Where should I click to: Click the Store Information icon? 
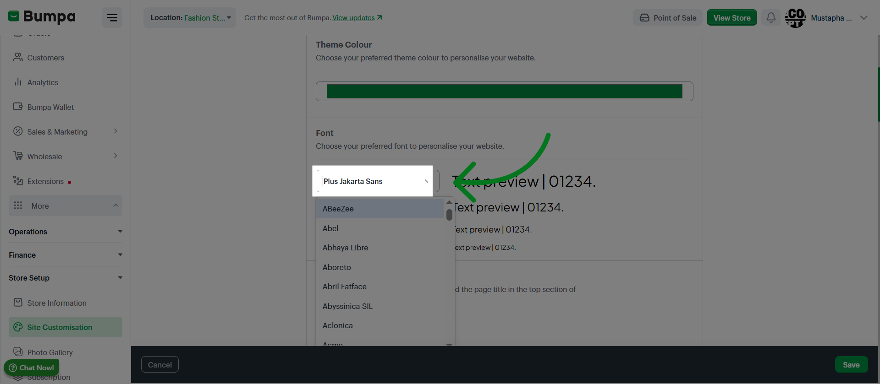click(x=18, y=303)
